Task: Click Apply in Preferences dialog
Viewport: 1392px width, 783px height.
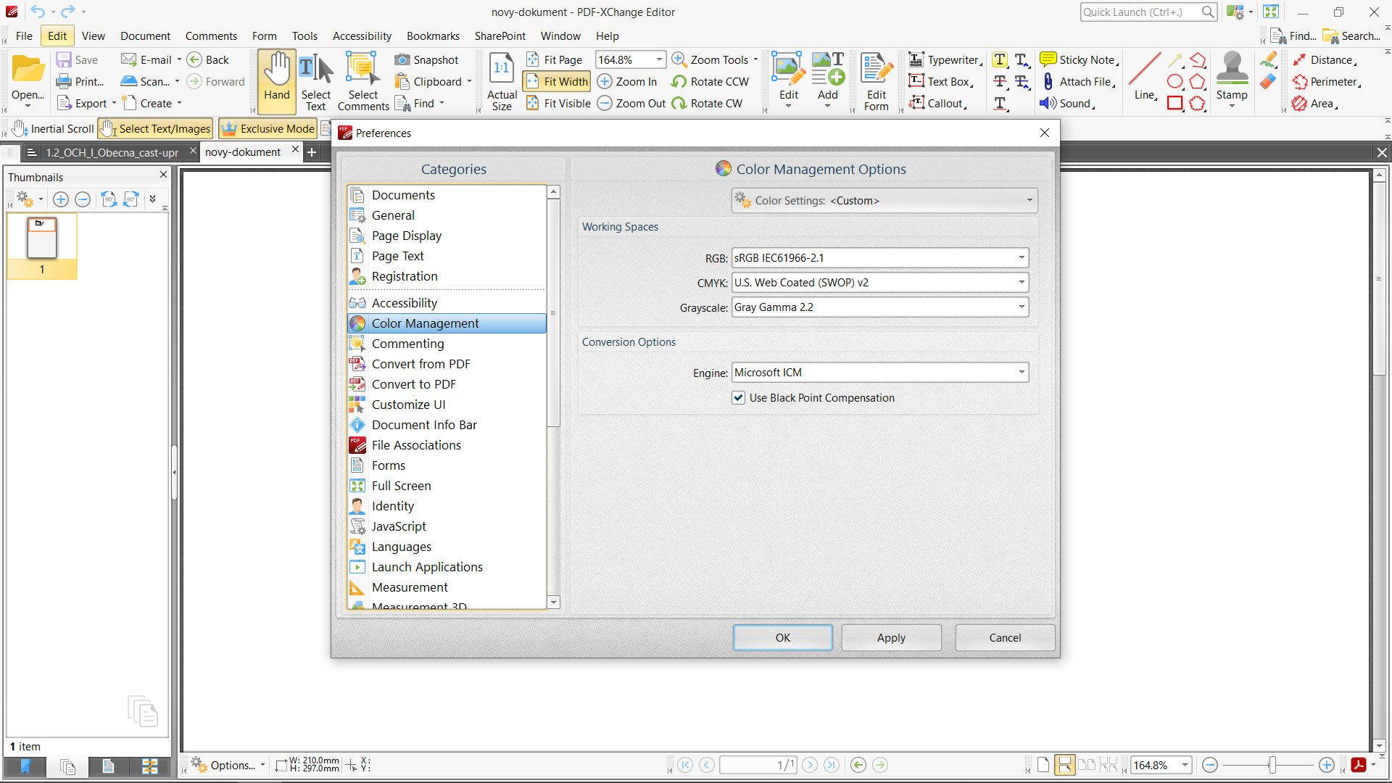Action: [892, 638]
